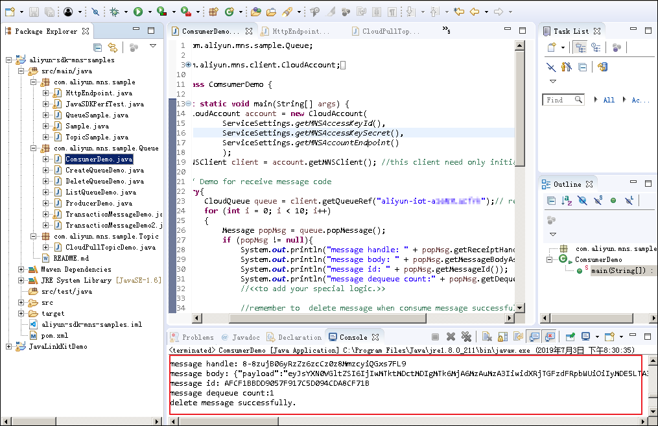Click the New Java Package icon

pos(213,12)
